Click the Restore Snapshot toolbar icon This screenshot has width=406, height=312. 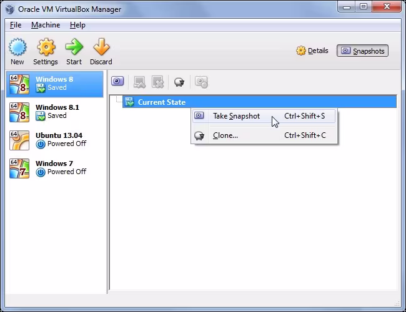(139, 82)
